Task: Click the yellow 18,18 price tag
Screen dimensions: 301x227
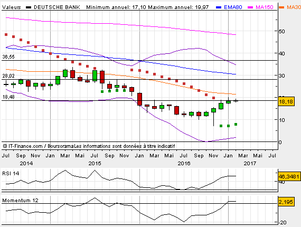Action: pos(286,101)
